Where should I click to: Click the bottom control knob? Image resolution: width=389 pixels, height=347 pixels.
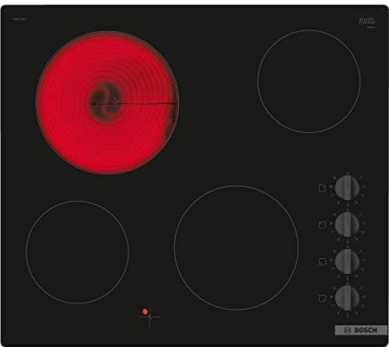point(347,298)
